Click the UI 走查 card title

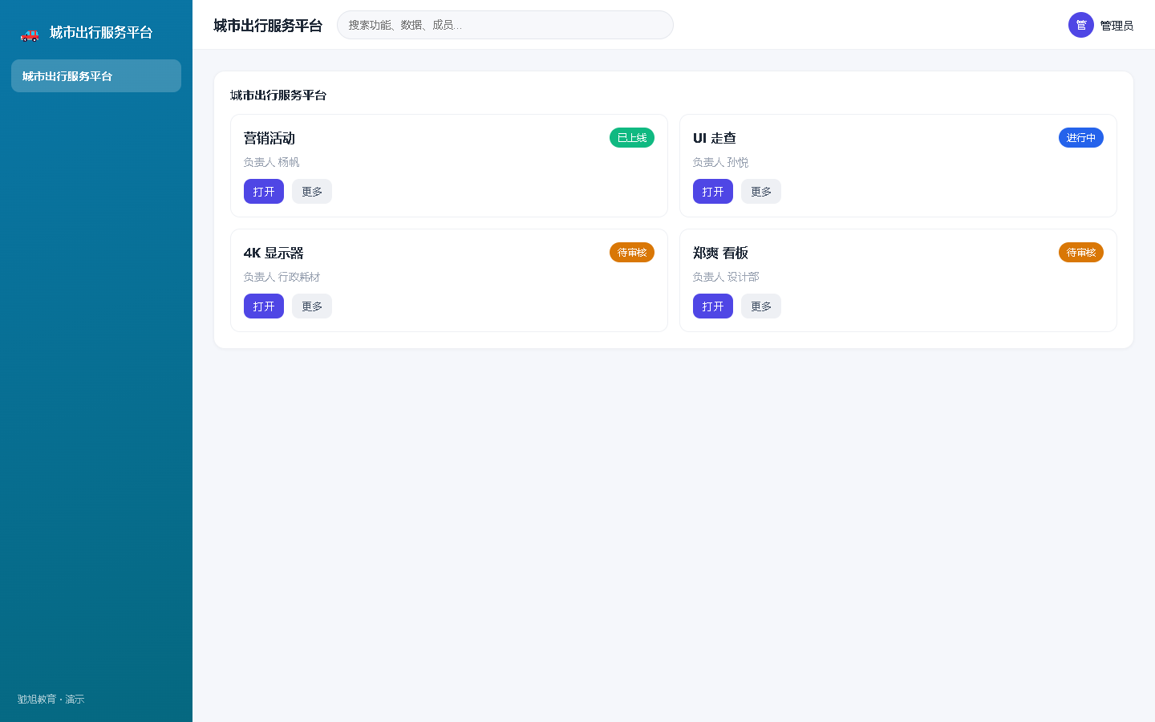(x=715, y=138)
